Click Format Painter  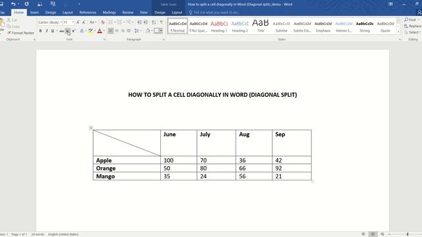(x=20, y=33)
